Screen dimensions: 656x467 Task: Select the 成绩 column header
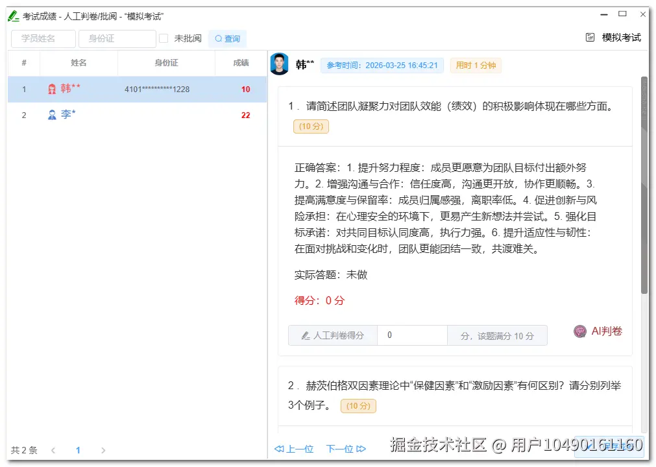click(x=241, y=63)
